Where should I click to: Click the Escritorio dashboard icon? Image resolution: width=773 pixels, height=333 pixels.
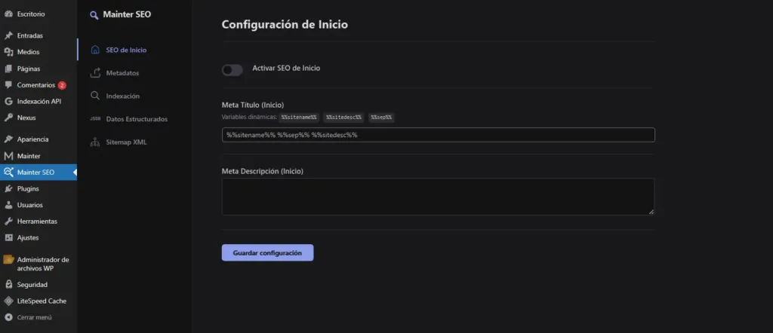pos(8,14)
